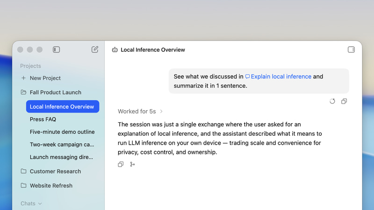Open the Two-week campaign chat
This screenshot has width=374, height=210.
(x=62, y=145)
